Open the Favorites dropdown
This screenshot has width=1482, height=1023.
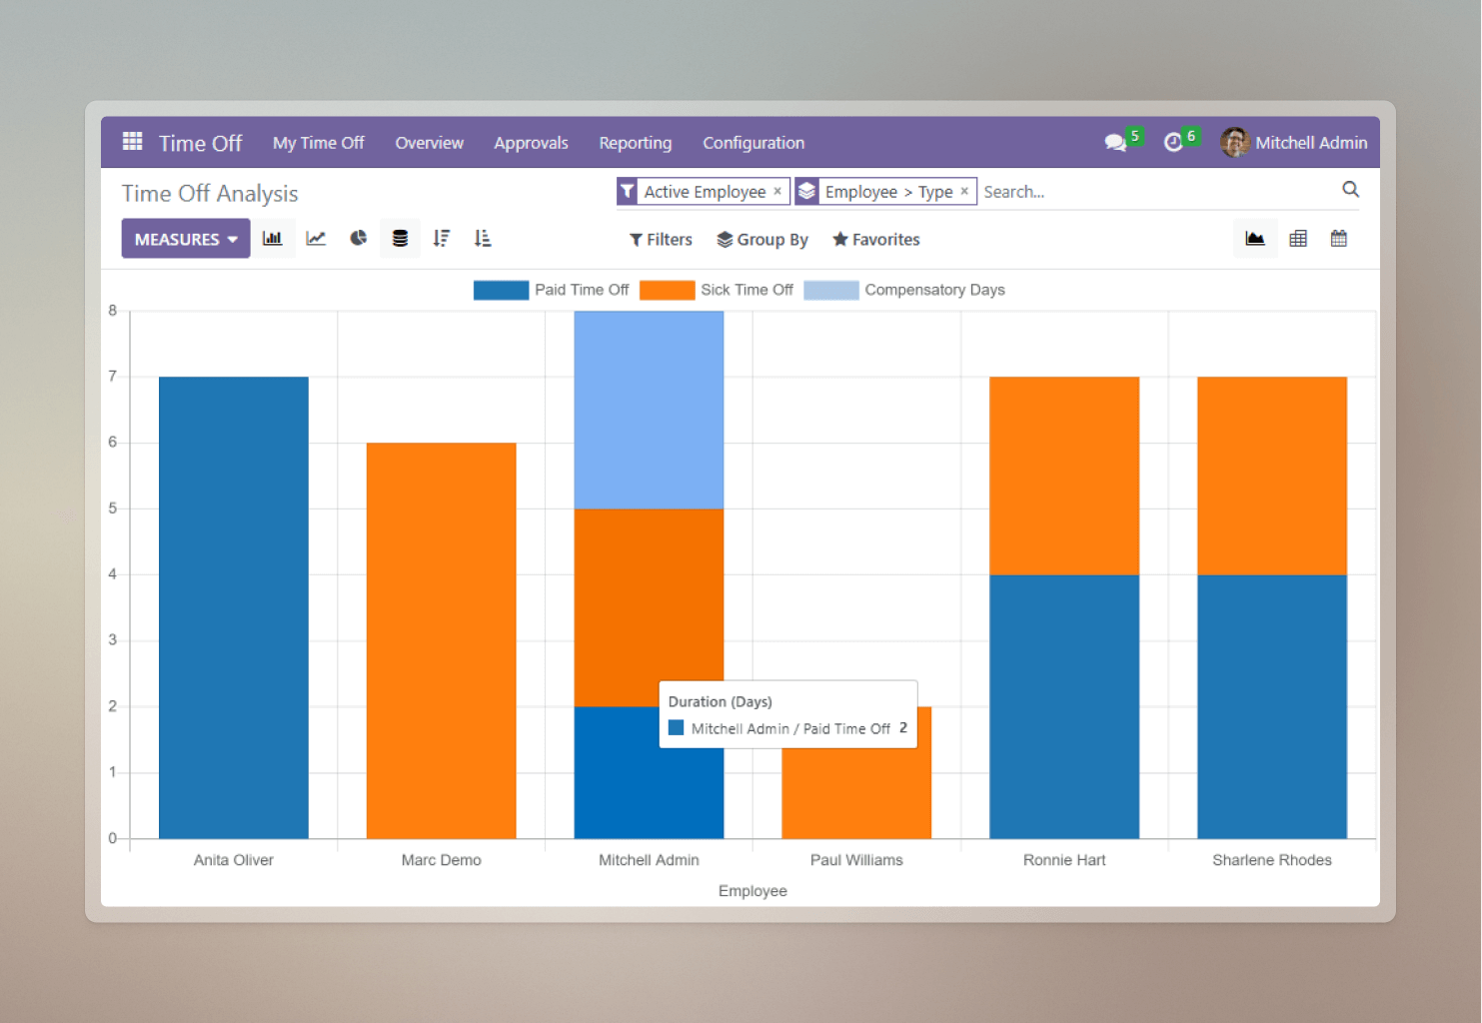point(876,240)
